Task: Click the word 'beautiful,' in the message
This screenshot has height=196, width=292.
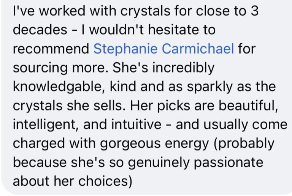Action: point(248,106)
